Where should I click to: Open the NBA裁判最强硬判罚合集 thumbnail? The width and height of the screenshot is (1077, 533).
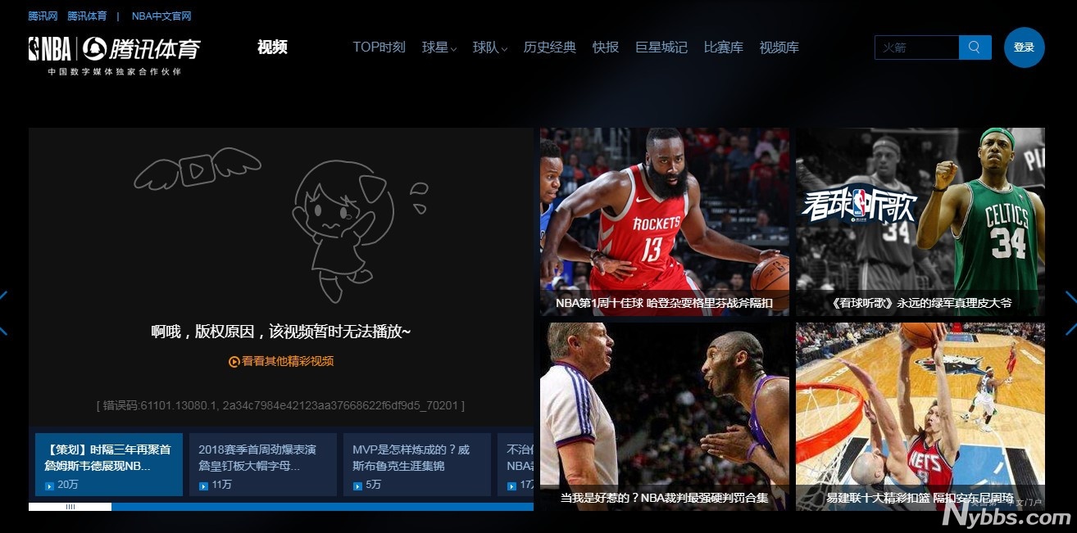click(x=665, y=417)
